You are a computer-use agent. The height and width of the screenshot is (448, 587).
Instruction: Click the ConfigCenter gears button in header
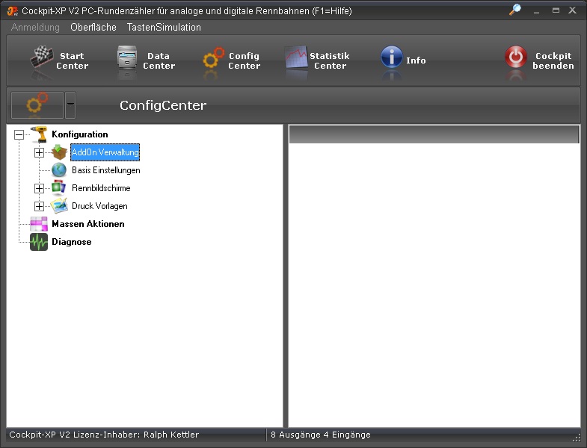[37, 105]
